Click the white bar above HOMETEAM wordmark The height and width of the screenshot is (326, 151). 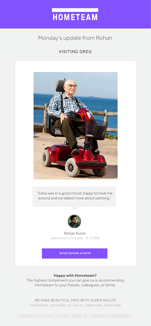point(75,10)
